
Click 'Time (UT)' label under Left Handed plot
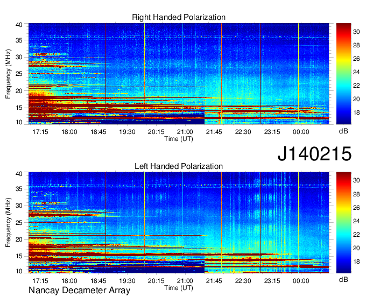pyautogui.click(x=179, y=288)
